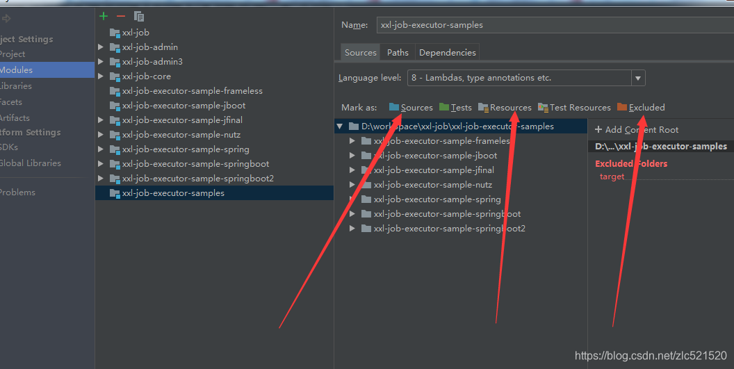Select xxl-job-executor-sample-jfinal module
This screenshot has width=734, height=369.
[x=182, y=120]
